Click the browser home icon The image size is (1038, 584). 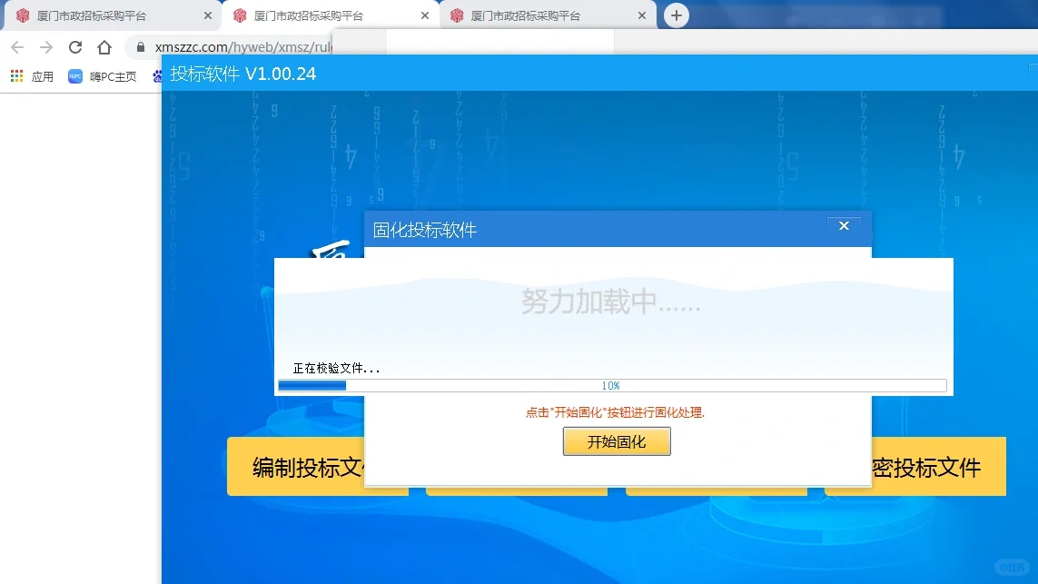(x=104, y=46)
